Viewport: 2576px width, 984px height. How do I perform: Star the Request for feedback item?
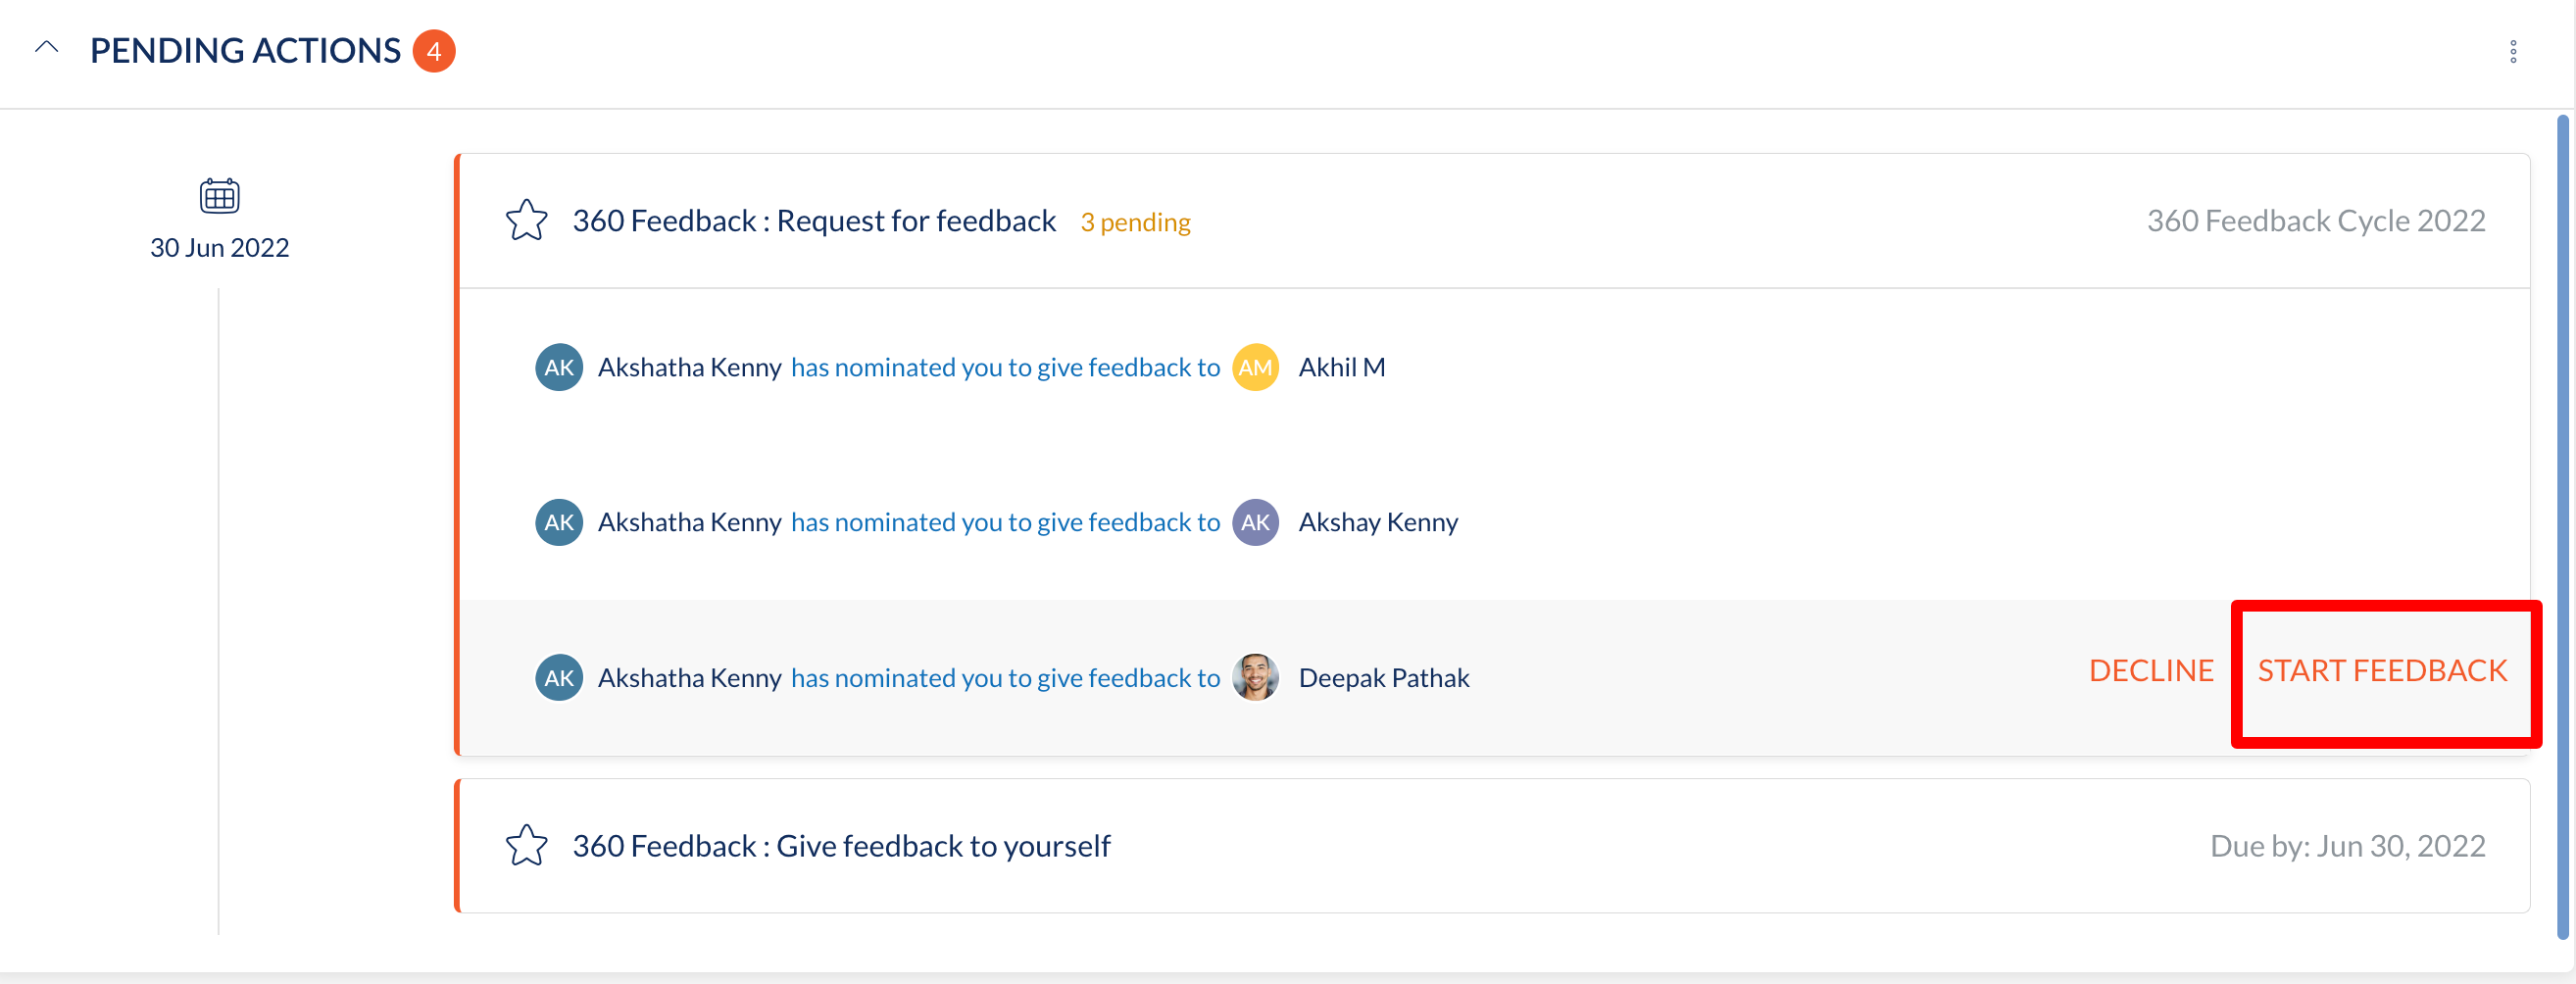point(526,220)
